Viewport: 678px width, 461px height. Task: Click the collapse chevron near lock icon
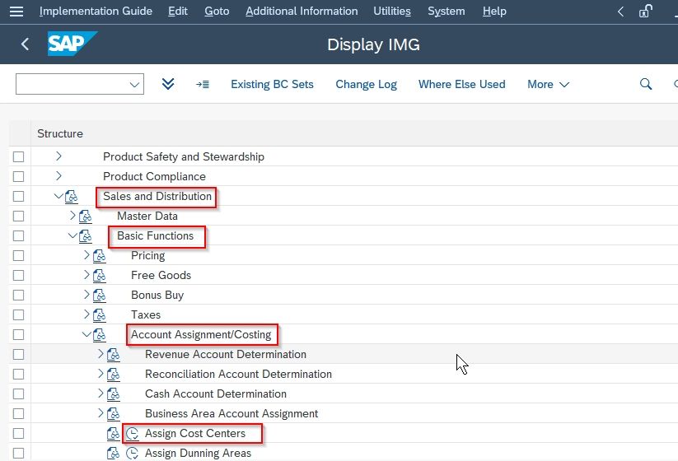tap(620, 12)
